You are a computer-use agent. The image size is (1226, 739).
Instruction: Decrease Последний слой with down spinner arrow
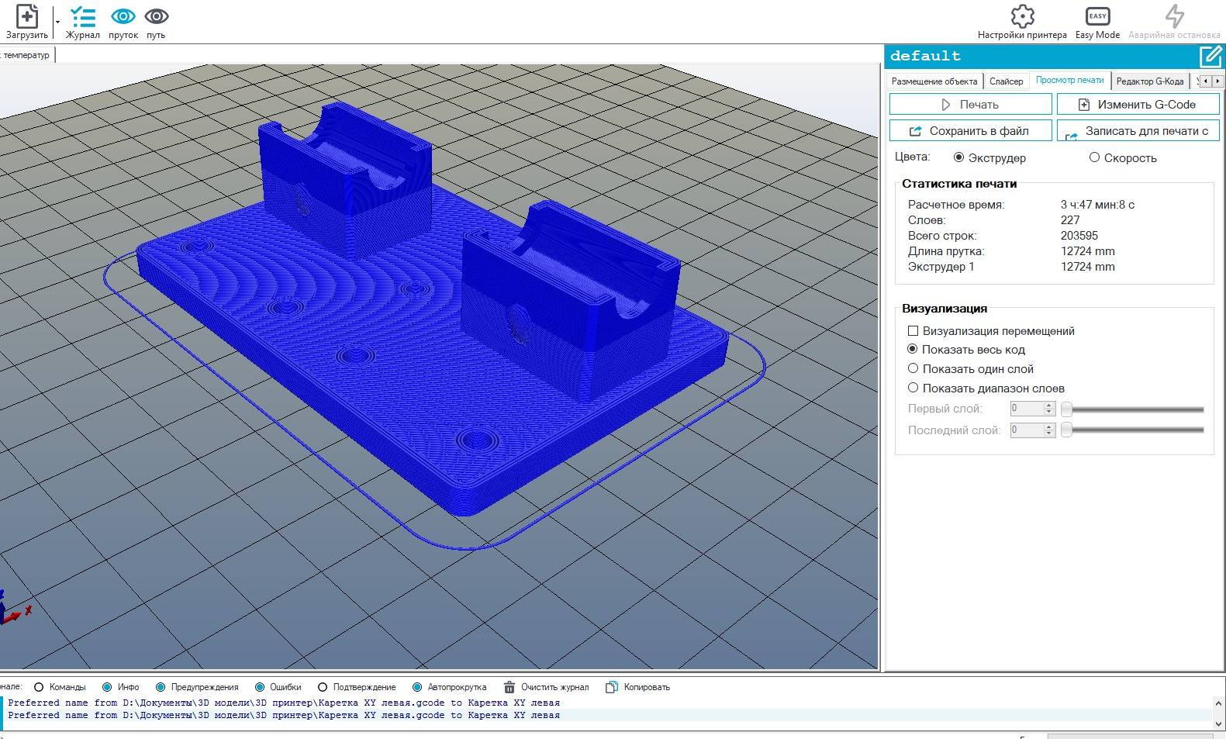click(1049, 434)
